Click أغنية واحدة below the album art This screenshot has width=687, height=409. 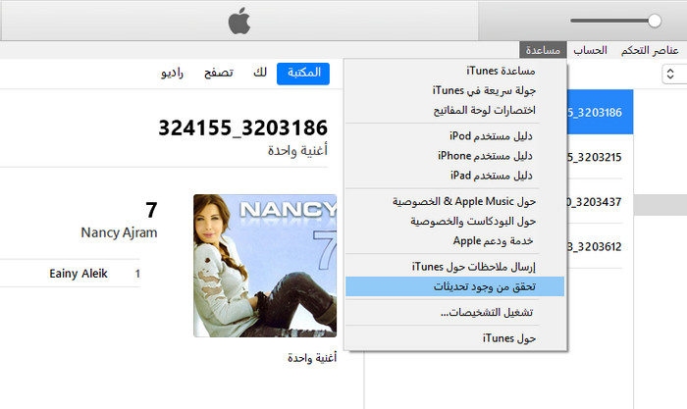point(312,358)
